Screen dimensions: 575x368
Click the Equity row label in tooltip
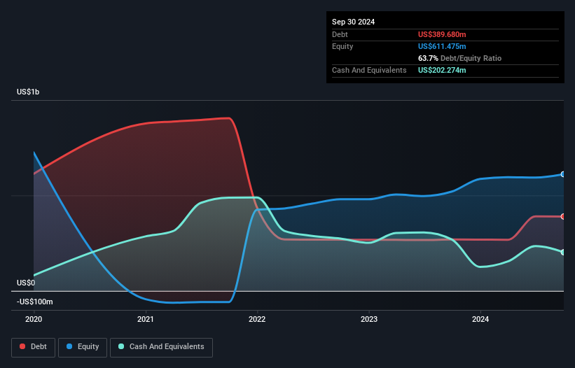[342, 46]
